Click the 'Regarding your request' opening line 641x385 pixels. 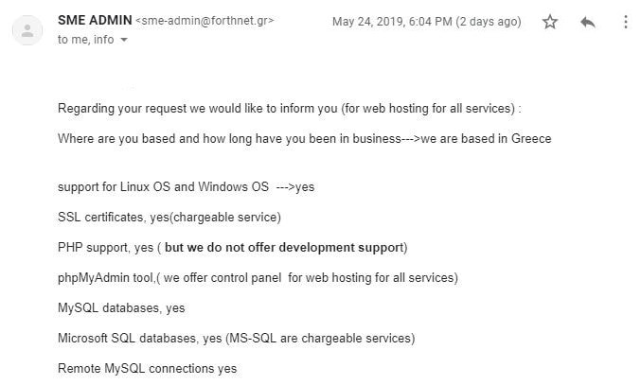pyautogui.click(x=290, y=109)
